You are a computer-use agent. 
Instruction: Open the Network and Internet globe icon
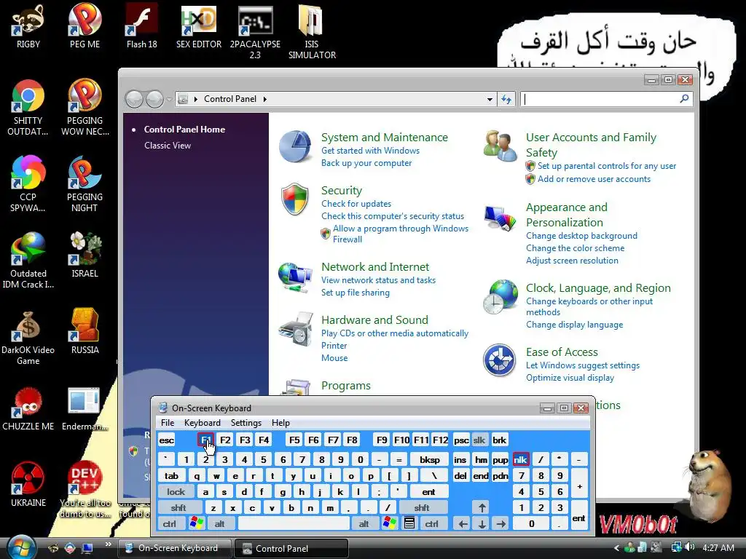(295, 276)
